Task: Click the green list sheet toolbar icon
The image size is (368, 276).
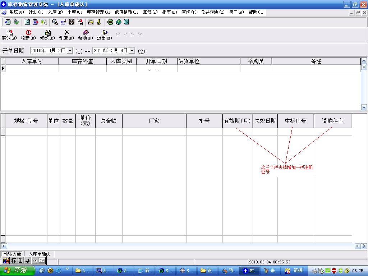Action: pyautogui.click(x=27, y=22)
